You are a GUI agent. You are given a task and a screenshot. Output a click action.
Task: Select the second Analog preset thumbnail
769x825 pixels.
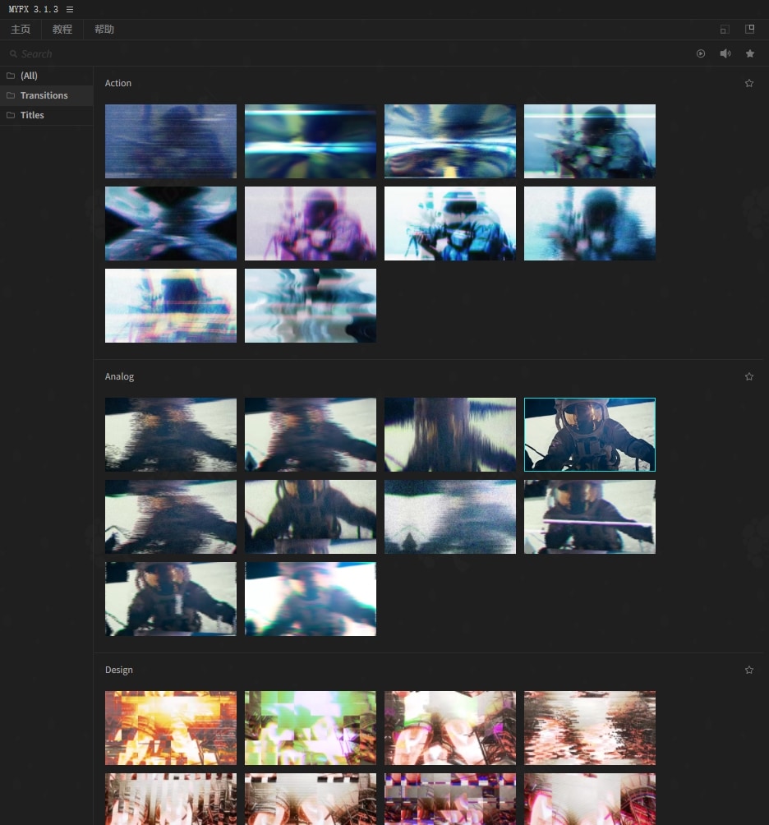(311, 435)
